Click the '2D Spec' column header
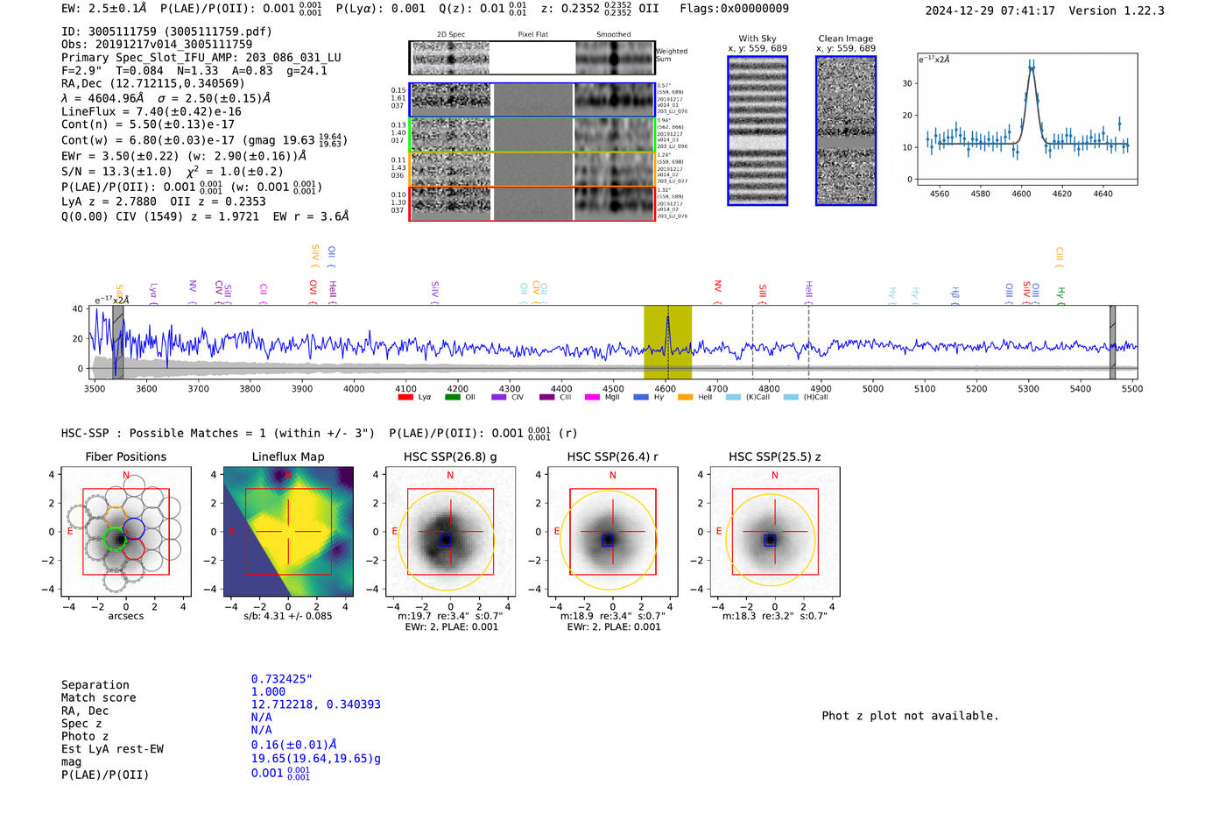Screen dimensions: 1226x835 451,35
